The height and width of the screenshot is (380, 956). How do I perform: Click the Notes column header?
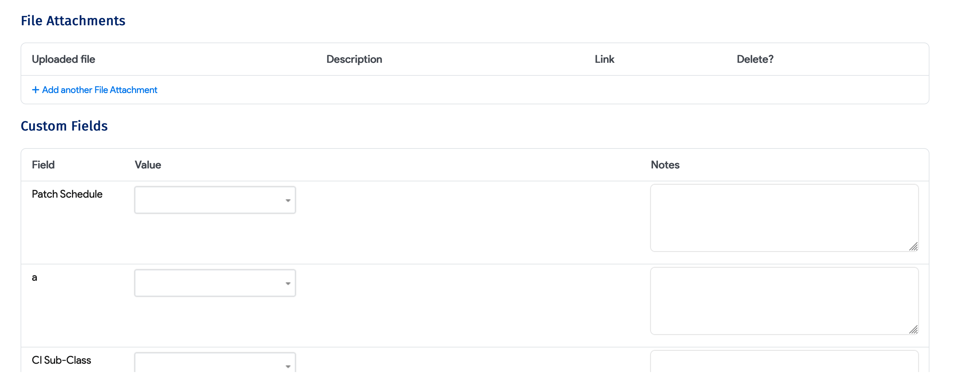[x=665, y=165]
